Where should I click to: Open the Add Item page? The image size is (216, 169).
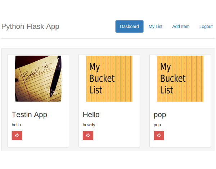click(181, 26)
